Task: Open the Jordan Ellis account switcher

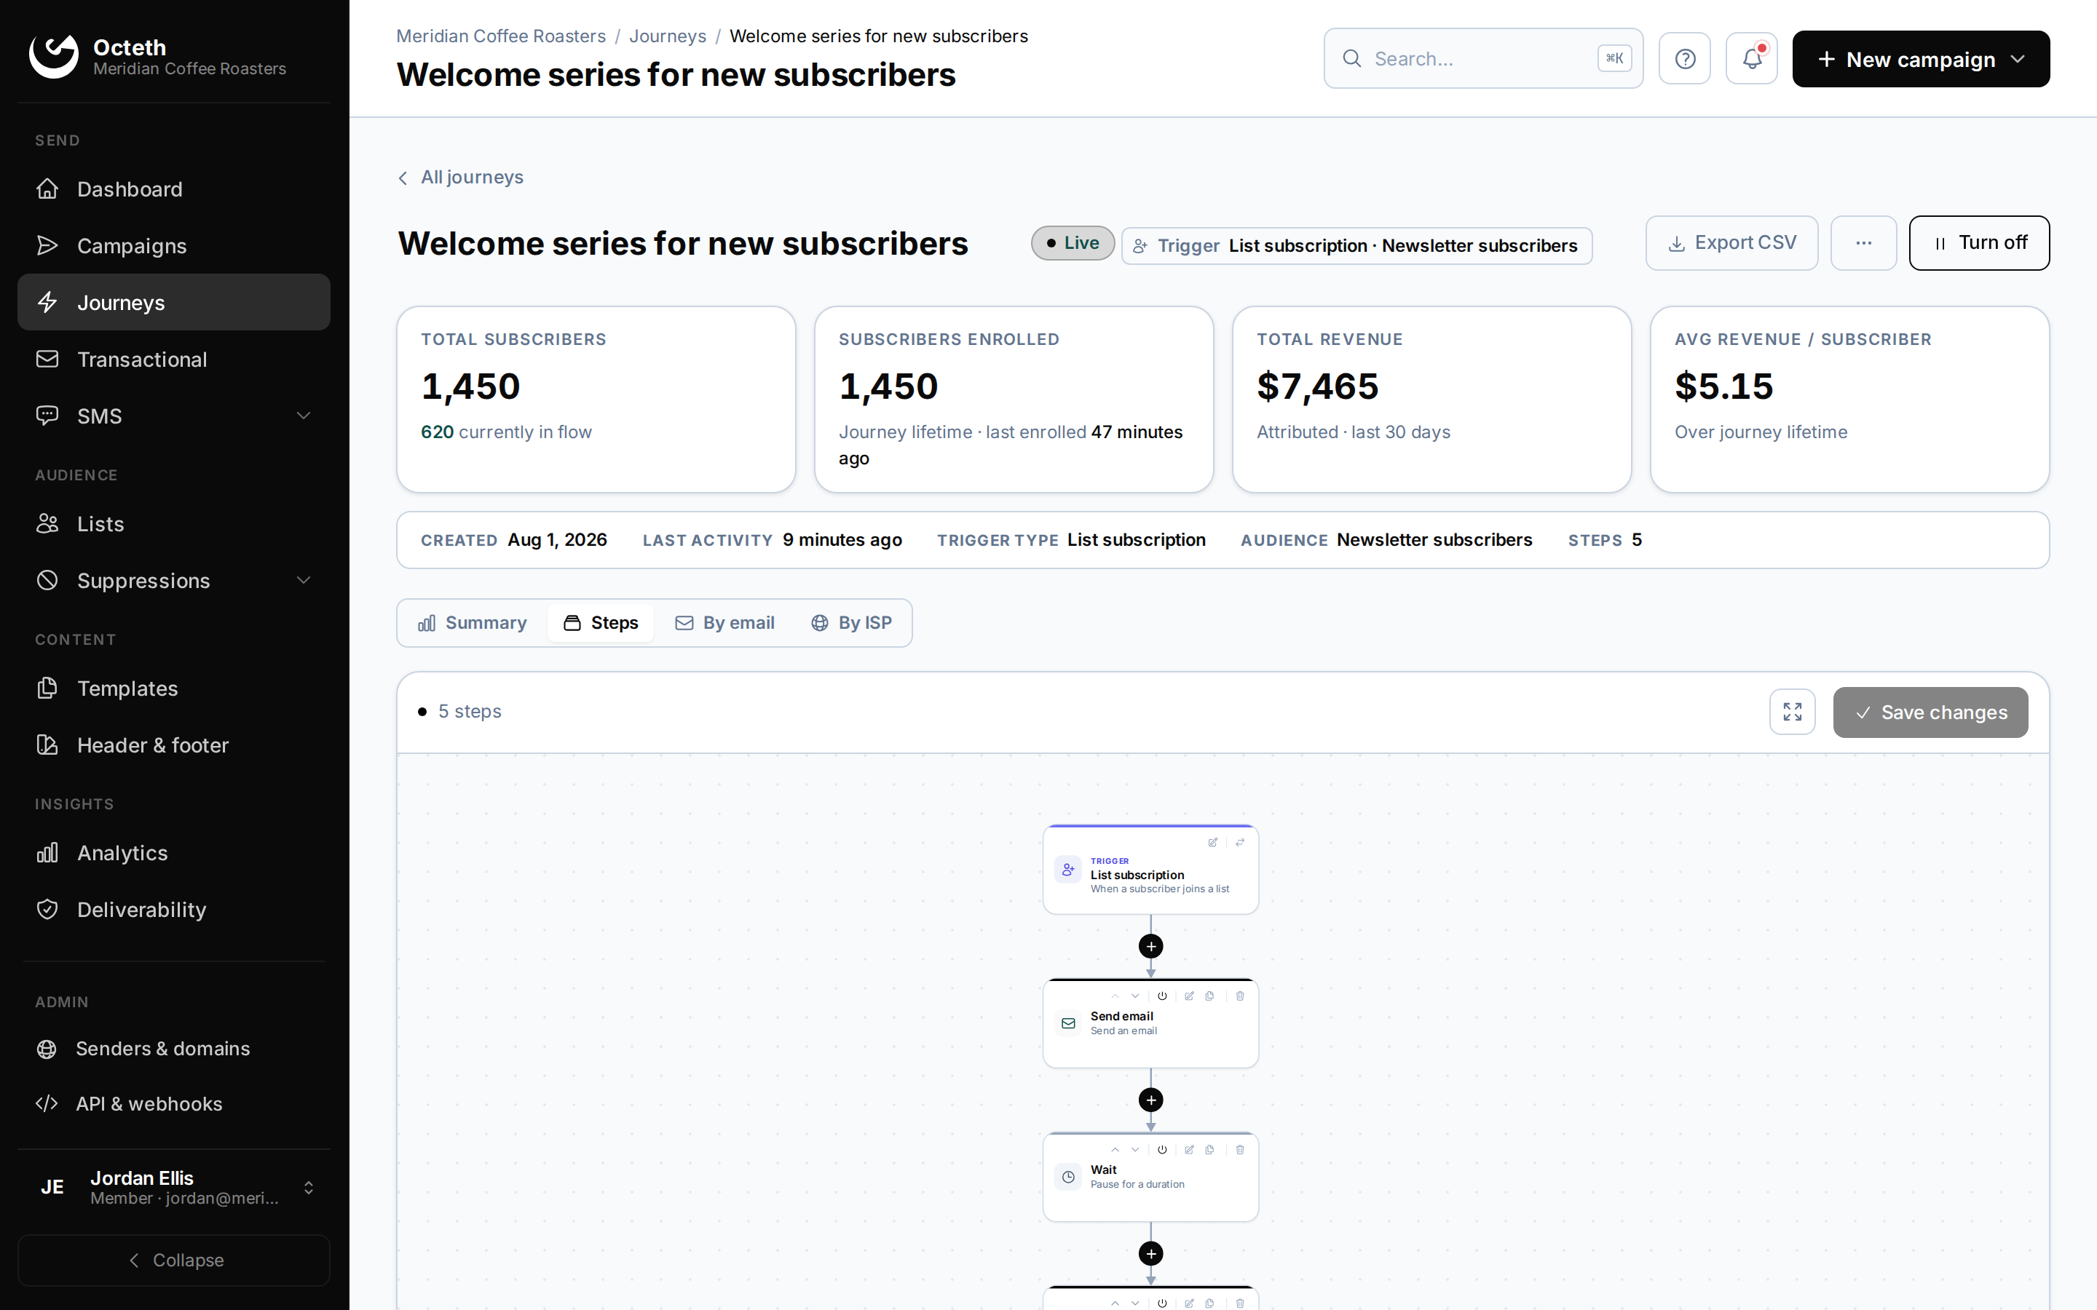Action: [x=173, y=1187]
